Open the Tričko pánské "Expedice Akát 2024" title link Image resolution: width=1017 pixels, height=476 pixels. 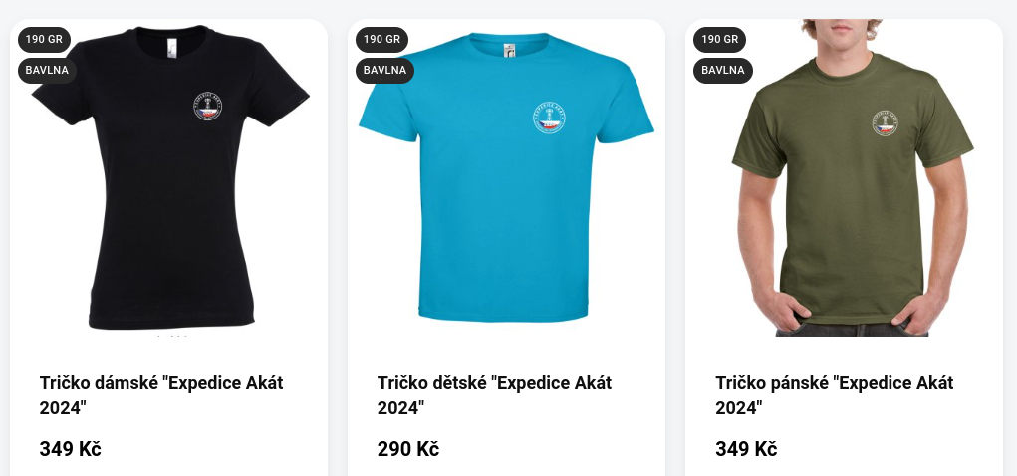pyautogui.click(x=835, y=395)
